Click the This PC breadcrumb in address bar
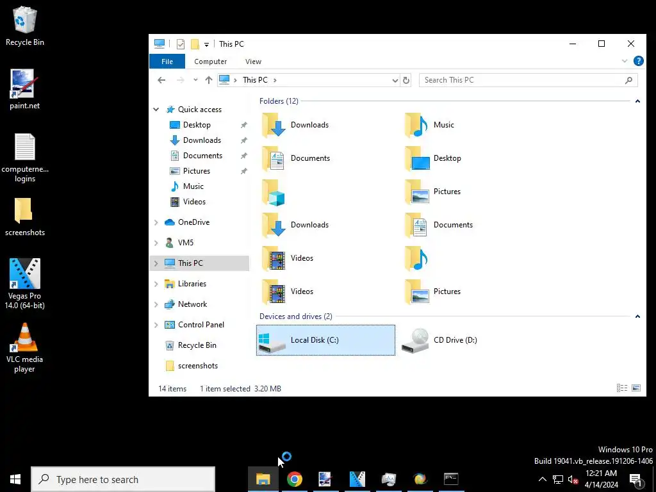Screen dimensions: 656x492 255,80
